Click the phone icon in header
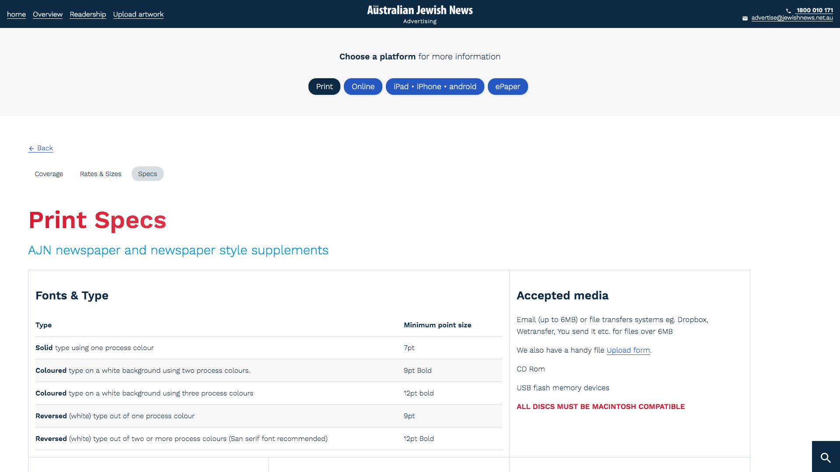Image resolution: width=840 pixels, height=472 pixels. pos(788,11)
